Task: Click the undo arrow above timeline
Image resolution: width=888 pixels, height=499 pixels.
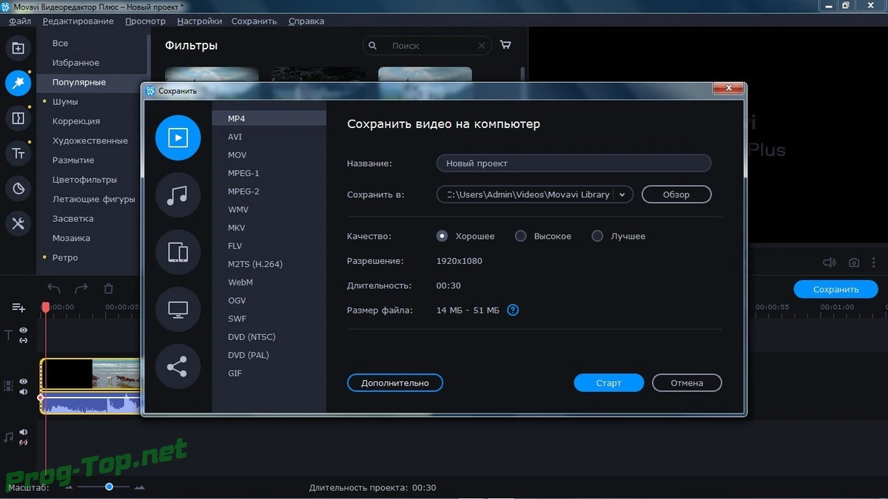Action: [53, 288]
